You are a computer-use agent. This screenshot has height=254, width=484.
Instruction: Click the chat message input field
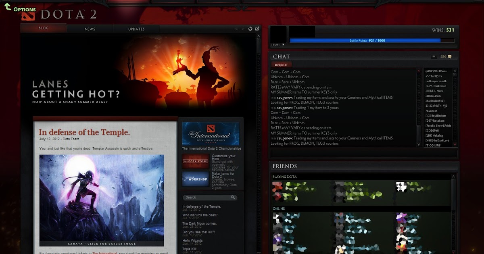[x=363, y=153]
